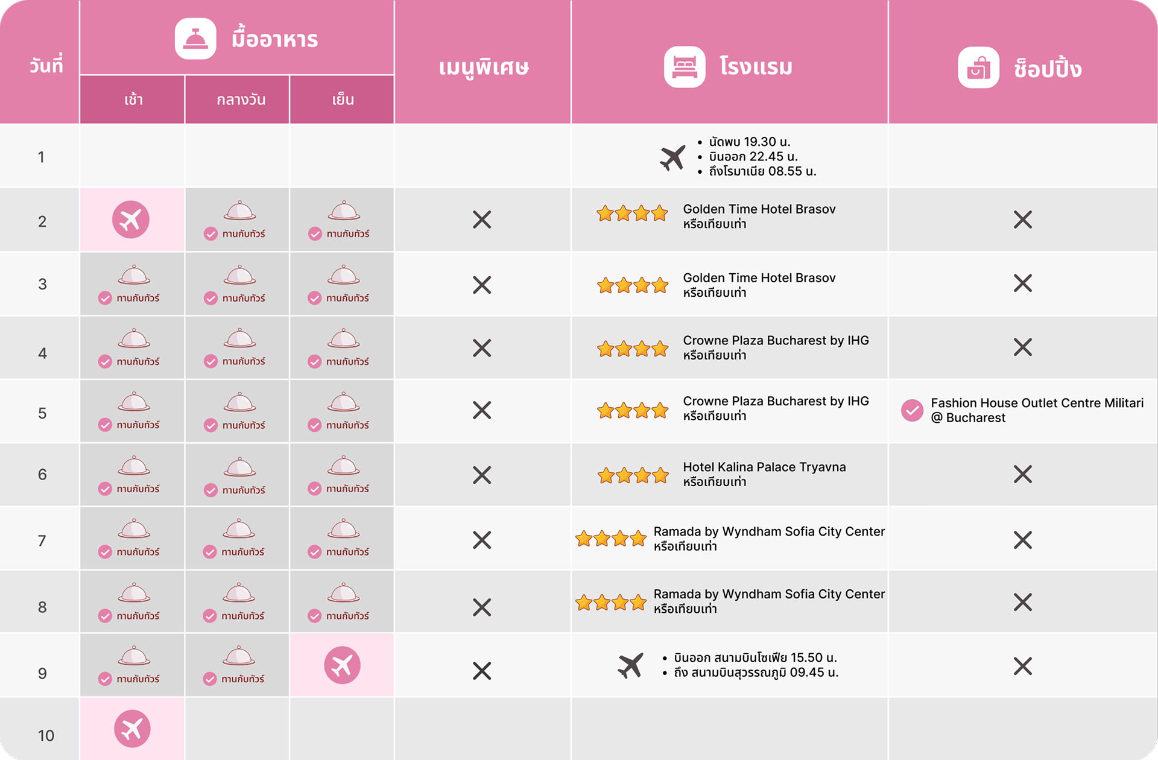
Task: Open Golden Time Hotel Brasov on day 2
Action: (759, 209)
